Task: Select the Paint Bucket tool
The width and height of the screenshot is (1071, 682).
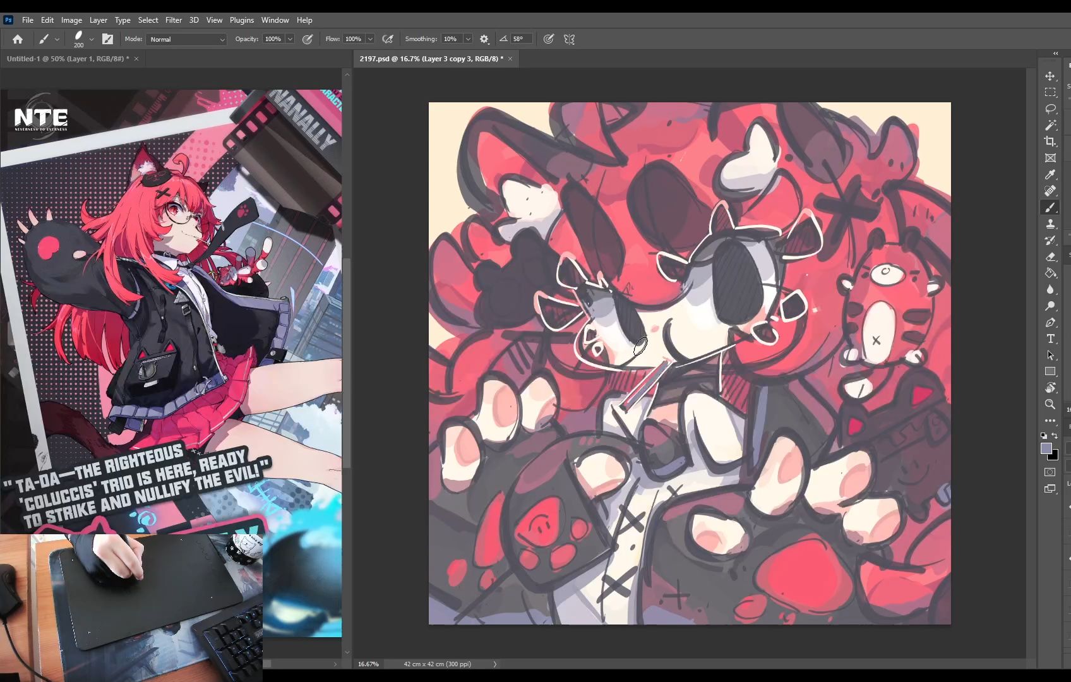Action: point(1050,273)
